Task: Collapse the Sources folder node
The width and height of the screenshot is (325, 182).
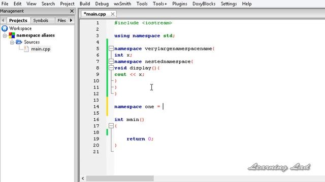Action: [12, 42]
